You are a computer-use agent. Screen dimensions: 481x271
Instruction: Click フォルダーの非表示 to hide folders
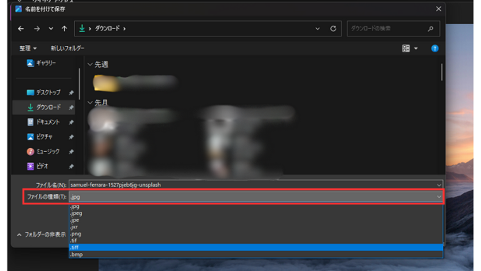[x=41, y=235]
